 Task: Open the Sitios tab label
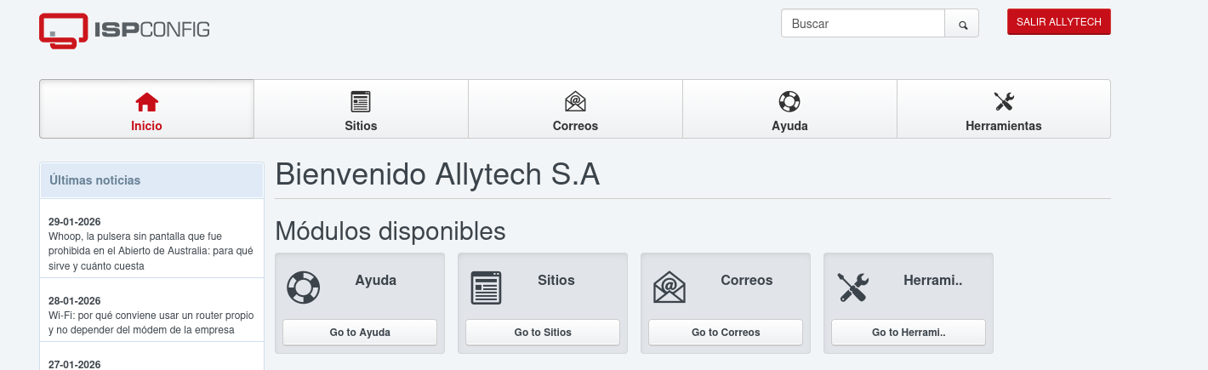(361, 126)
